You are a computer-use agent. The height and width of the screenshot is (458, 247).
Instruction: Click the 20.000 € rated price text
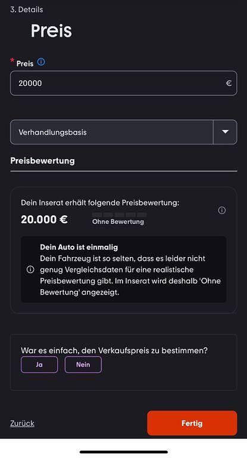[x=44, y=219]
